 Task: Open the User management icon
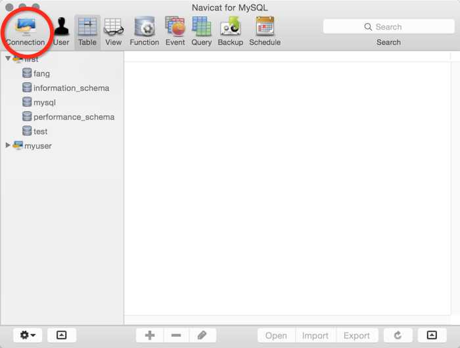(61, 32)
